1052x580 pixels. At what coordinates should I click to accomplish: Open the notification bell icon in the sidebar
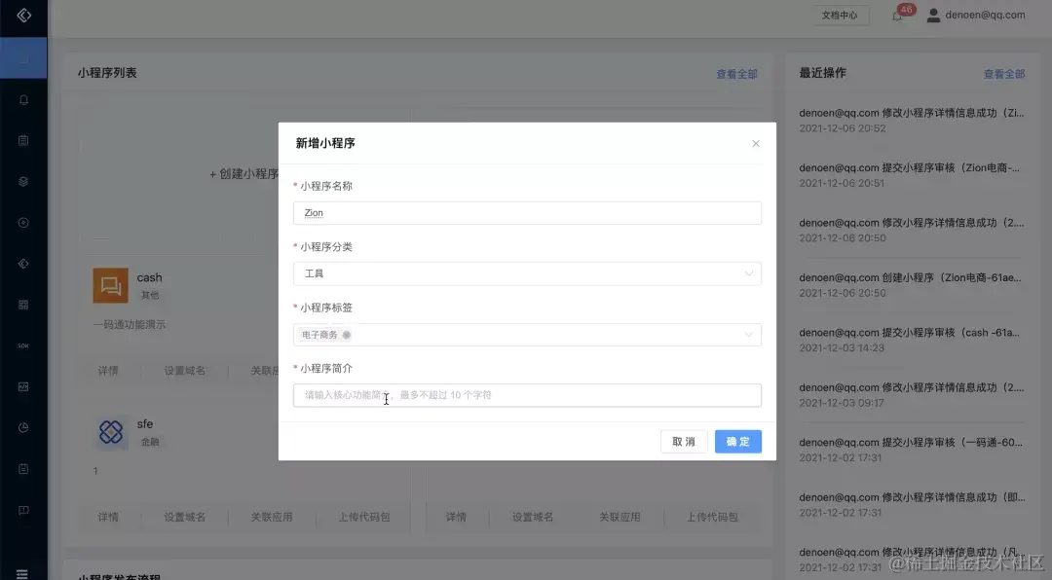21,98
